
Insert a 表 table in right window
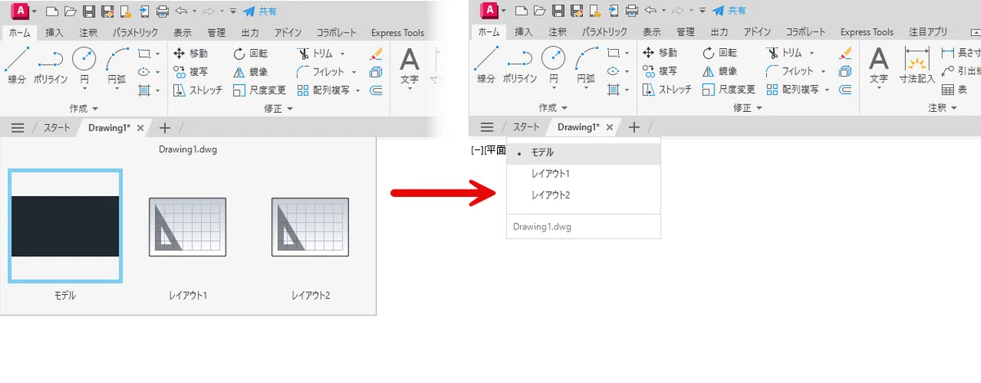click(955, 90)
